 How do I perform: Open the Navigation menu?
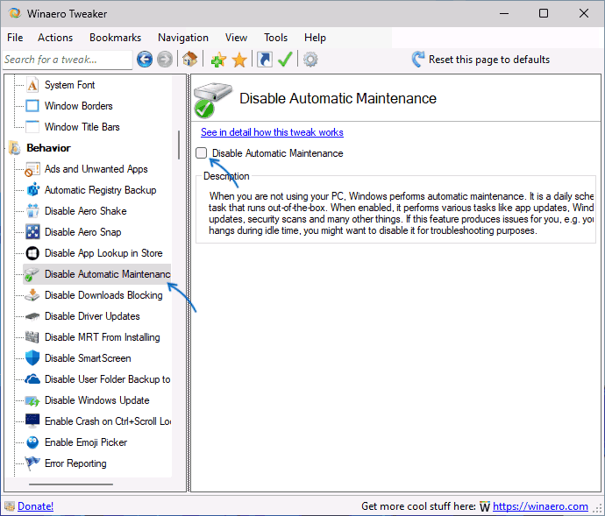click(183, 38)
